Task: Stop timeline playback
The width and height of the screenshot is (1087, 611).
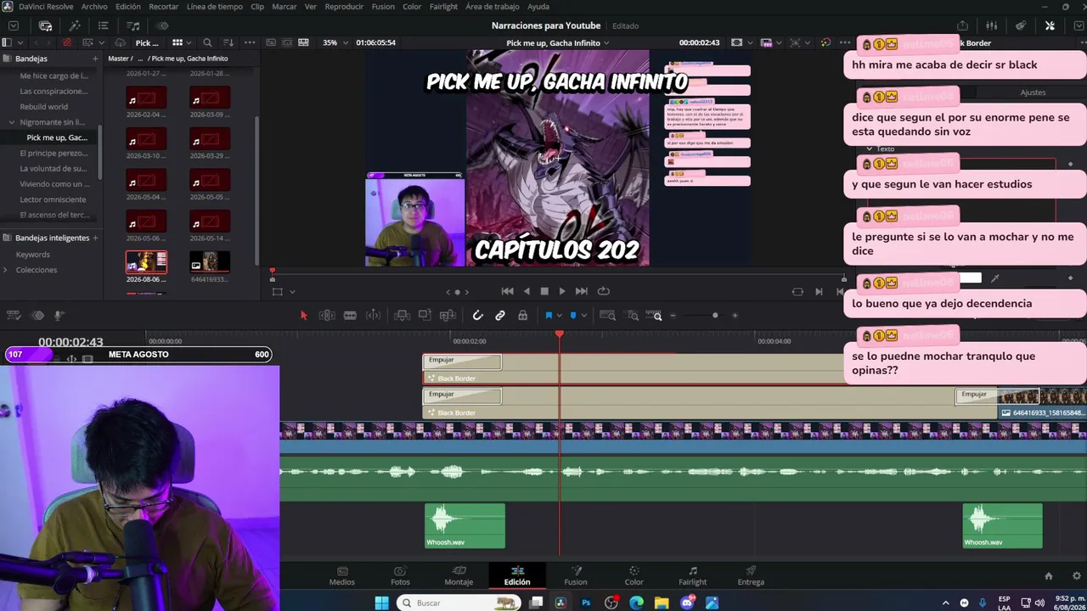Action: 544,291
